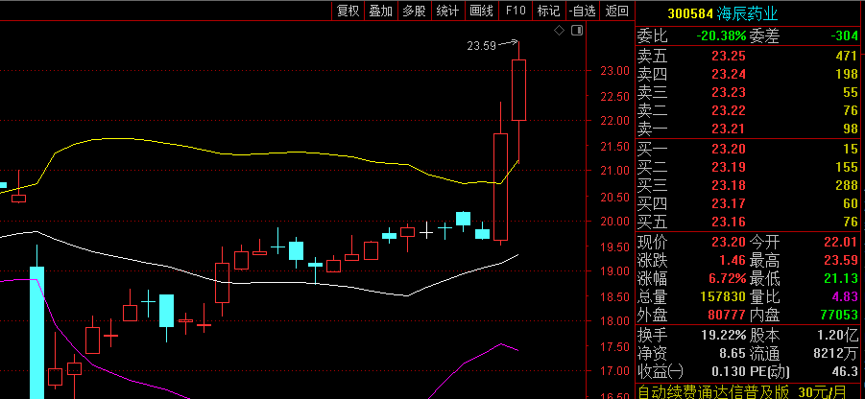Select the 内盘 value 77053
The width and height of the screenshot is (865, 399).
840,316
